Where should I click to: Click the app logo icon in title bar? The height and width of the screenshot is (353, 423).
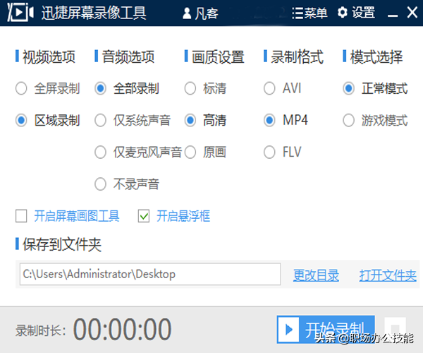20,12
